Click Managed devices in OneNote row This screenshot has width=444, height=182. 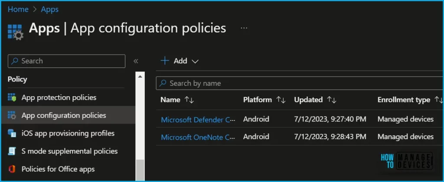pos(405,136)
